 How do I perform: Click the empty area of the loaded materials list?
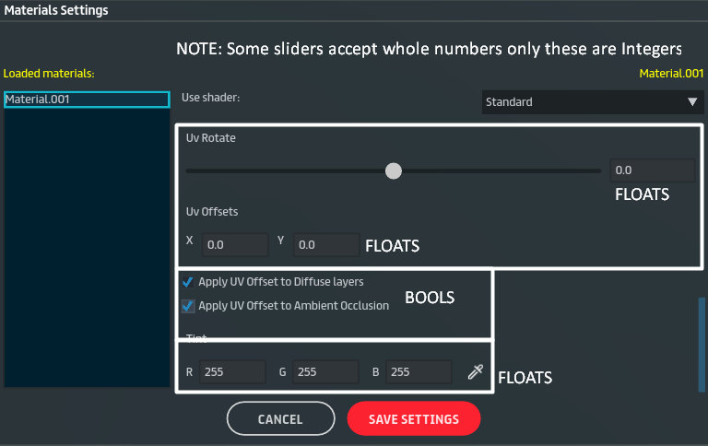pos(87,249)
